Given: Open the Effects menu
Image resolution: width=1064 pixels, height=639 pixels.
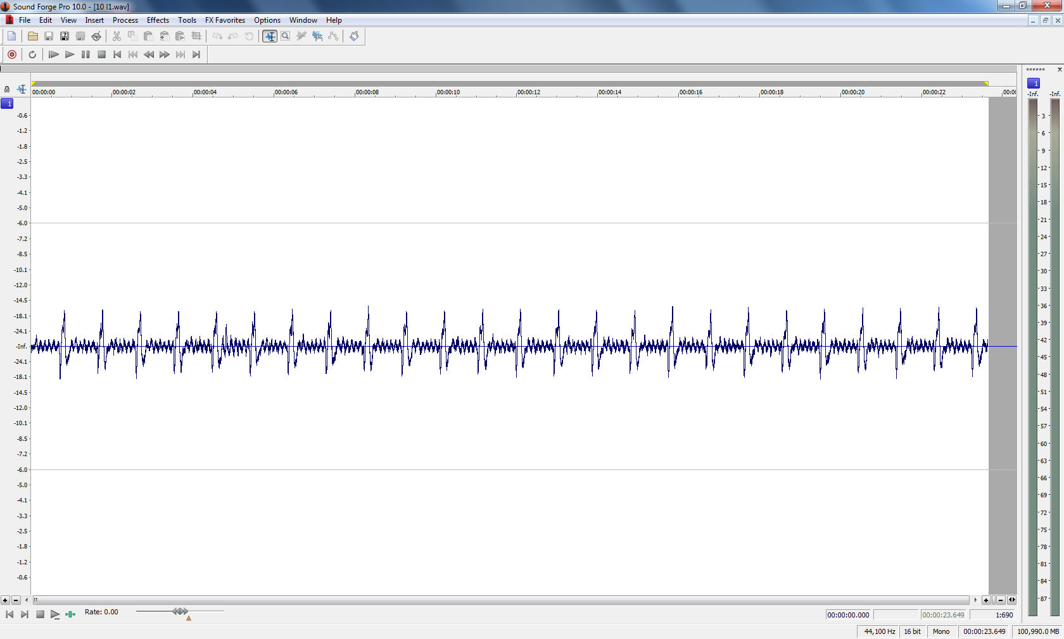Looking at the screenshot, I should click(x=158, y=20).
